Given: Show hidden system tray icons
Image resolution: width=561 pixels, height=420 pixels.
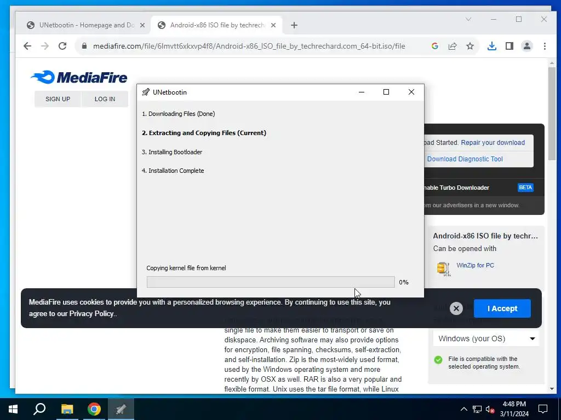Looking at the screenshot, I should 463,409.
